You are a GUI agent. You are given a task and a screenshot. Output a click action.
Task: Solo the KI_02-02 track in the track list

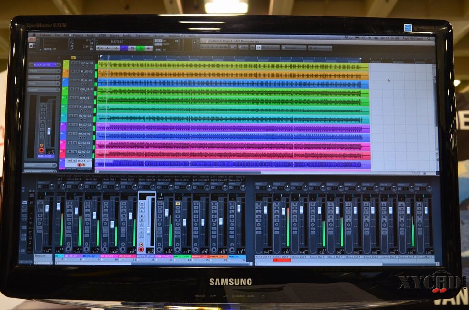pyautogui.click(x=78, y=72)
